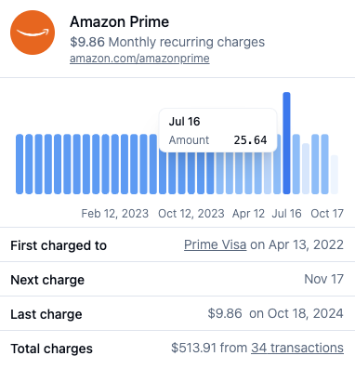Click the Amazon Prime title heading

pyautogui.click(x=120, y=21)
